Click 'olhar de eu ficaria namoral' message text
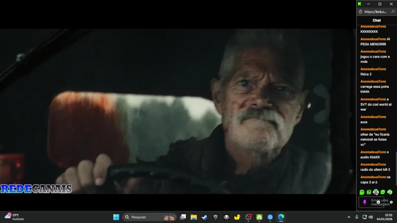 click(375, 139)
